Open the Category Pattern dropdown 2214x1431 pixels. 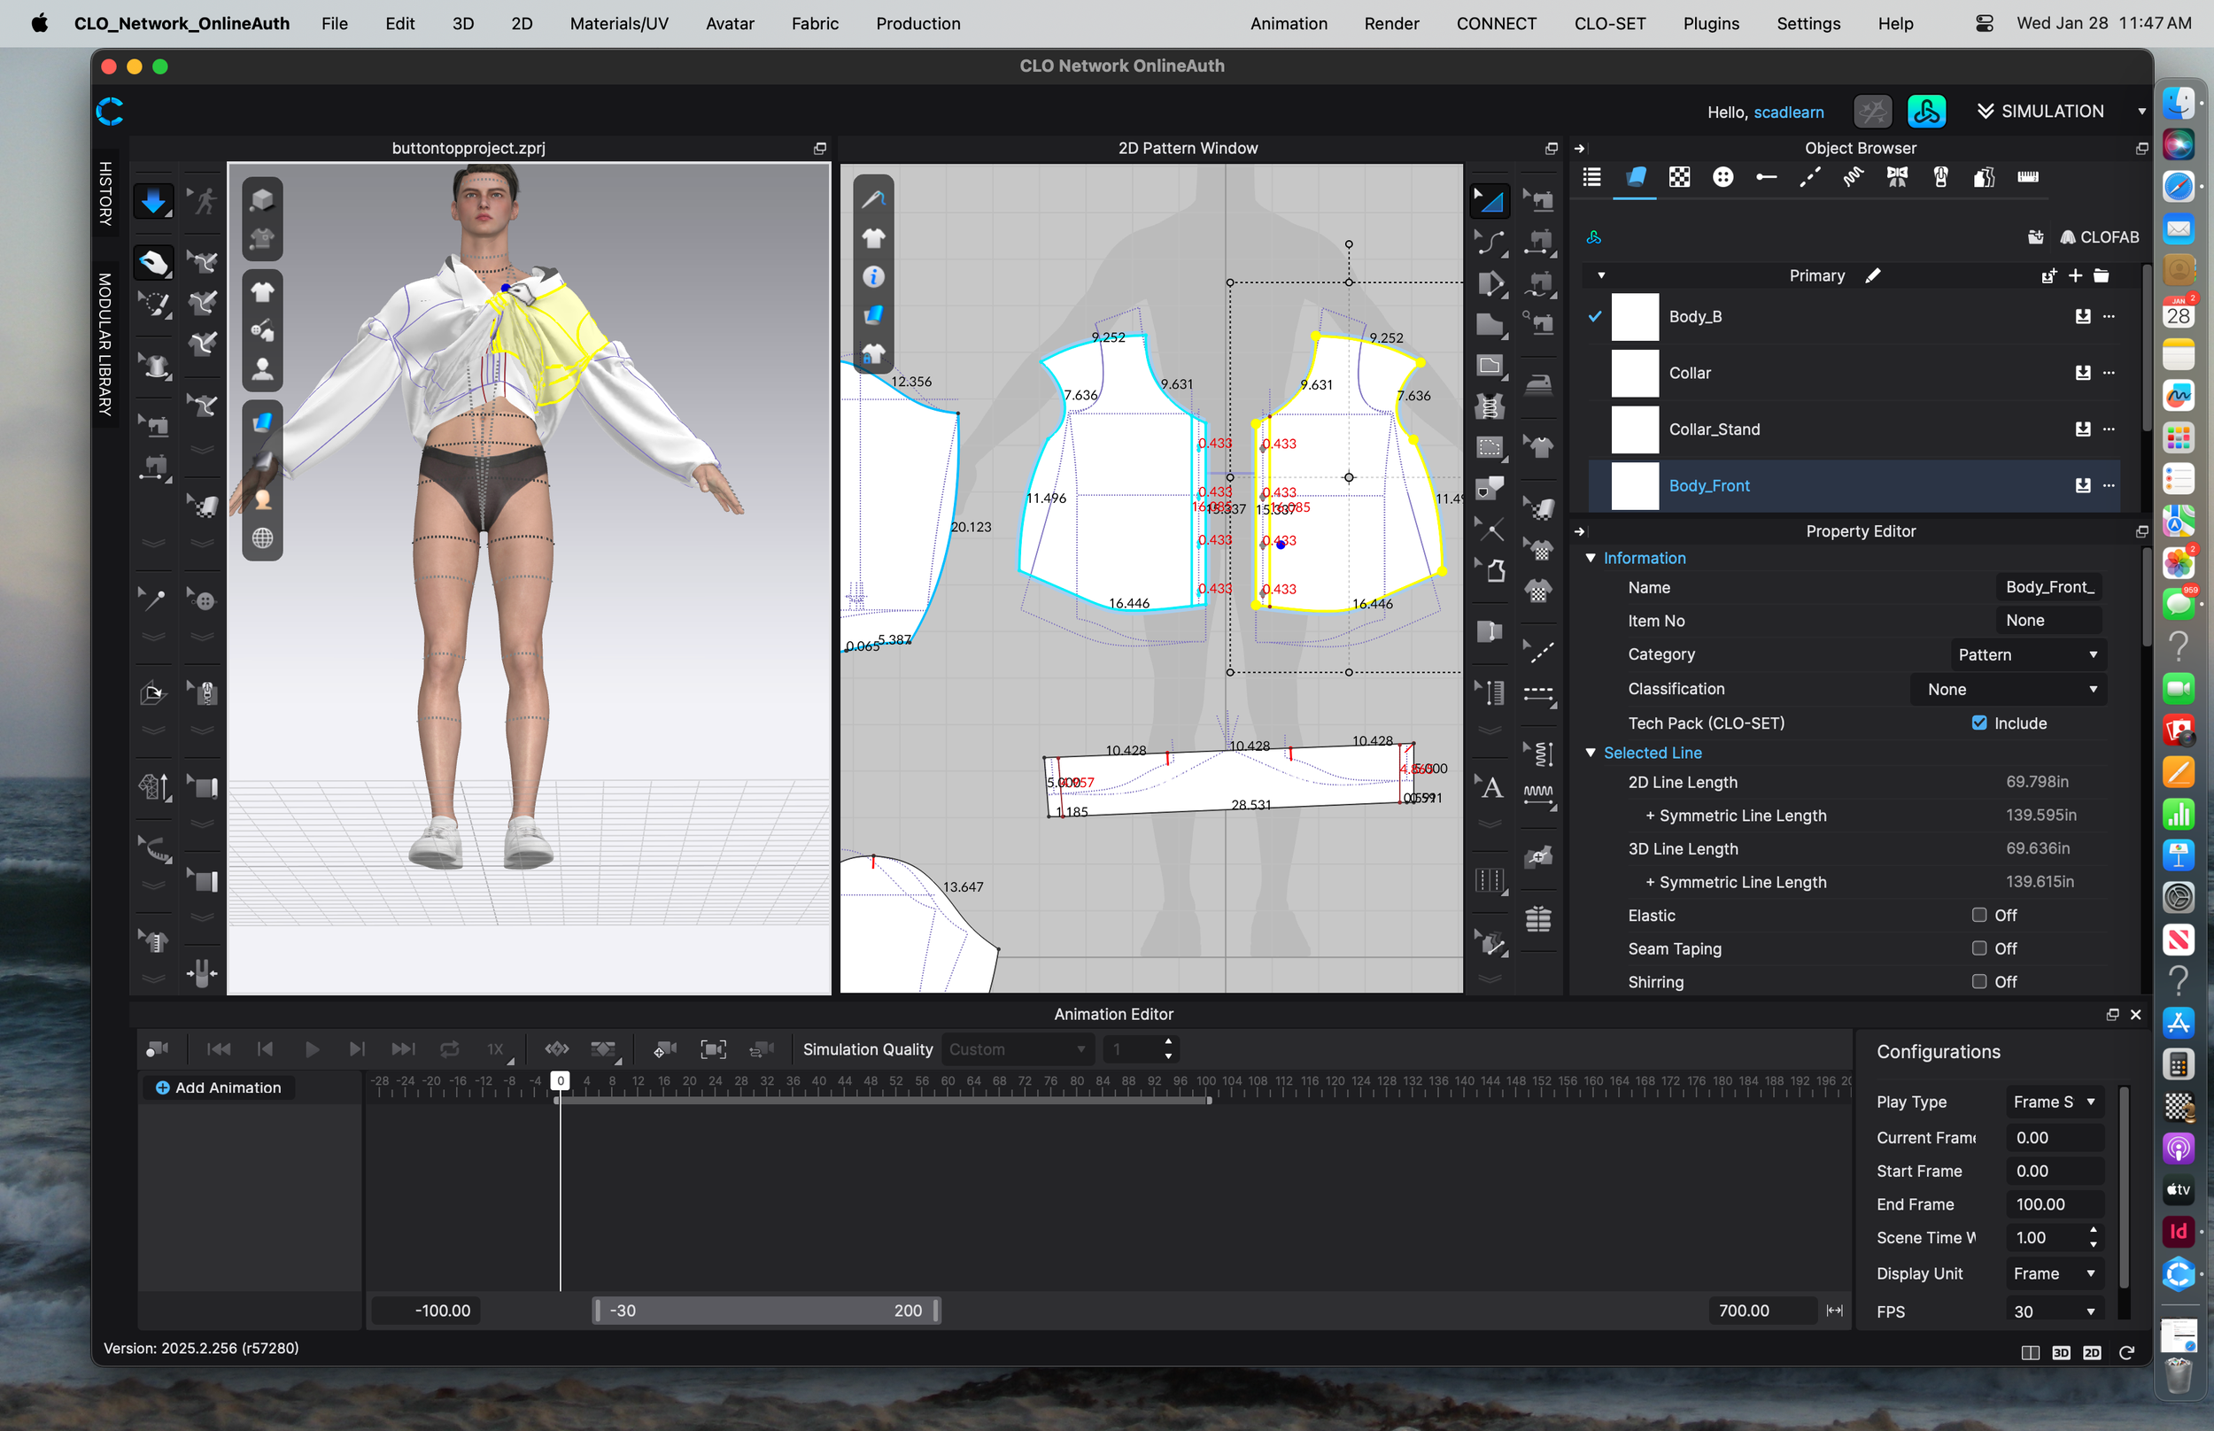pos(2026,655)
